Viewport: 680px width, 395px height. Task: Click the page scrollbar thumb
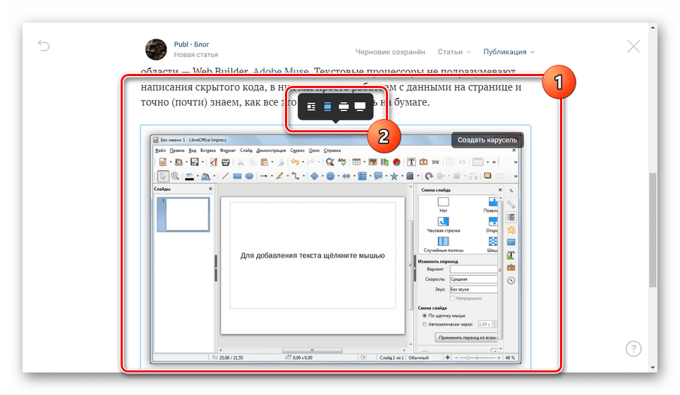pos(652,230)
